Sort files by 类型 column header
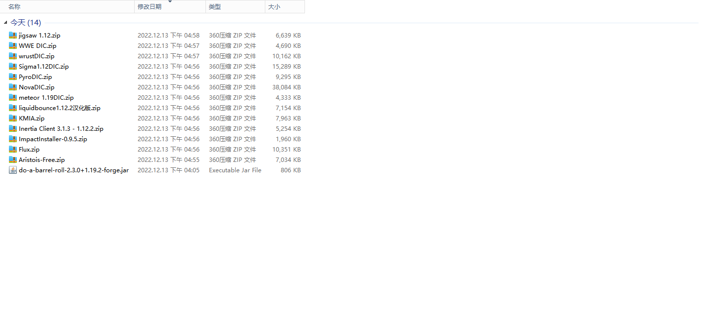 (215, 7)
